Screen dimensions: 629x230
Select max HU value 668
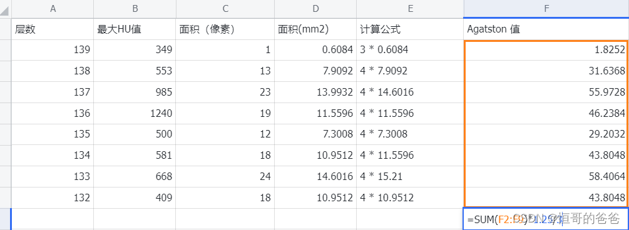(x=135, y=177)
